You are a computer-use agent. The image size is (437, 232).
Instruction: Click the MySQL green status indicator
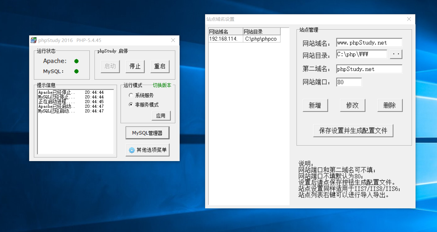click(x=76, y=72)
